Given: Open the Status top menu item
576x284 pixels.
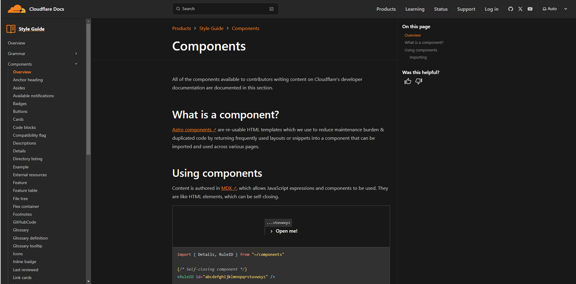Looking at the screenshot, I should tap(441, 9).
